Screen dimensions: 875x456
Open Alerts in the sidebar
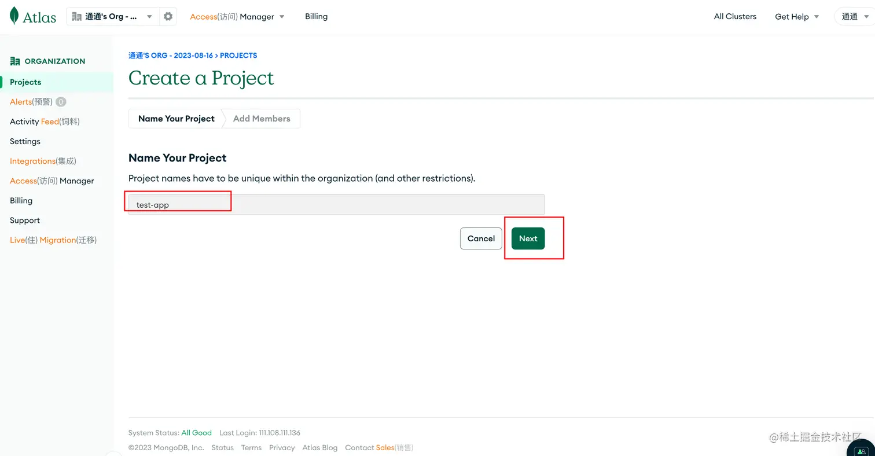31,102
